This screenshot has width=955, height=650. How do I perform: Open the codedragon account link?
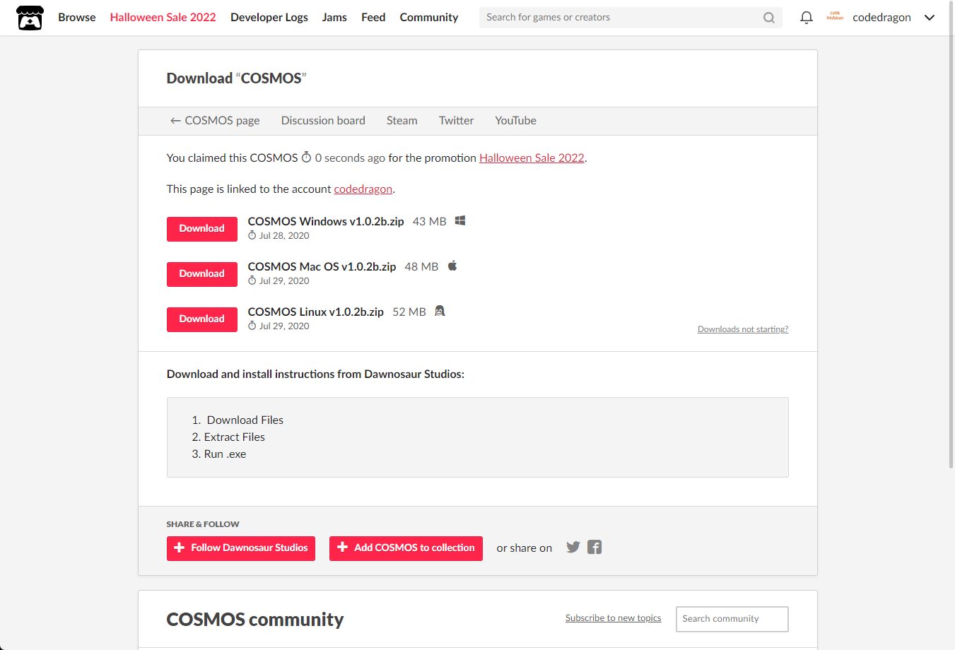pos(363,189)
